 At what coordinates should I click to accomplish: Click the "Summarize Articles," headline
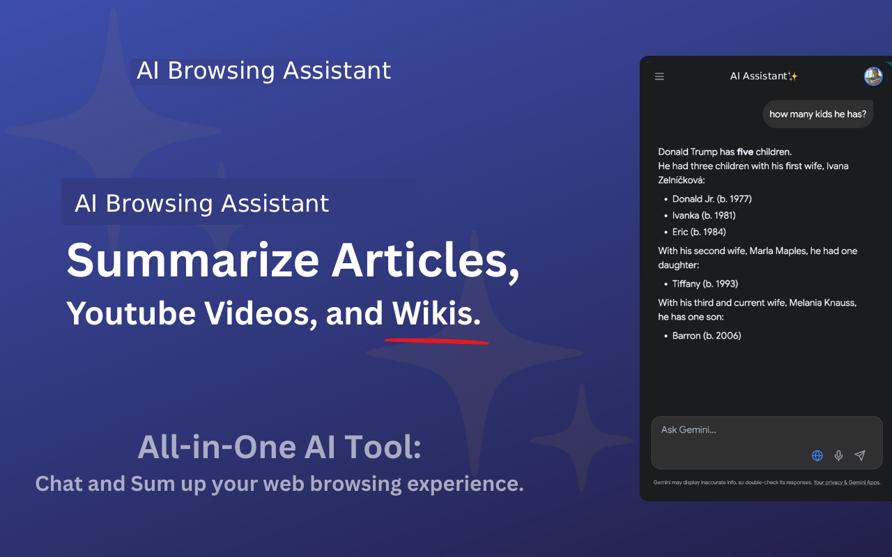click(x=293, y=260)
